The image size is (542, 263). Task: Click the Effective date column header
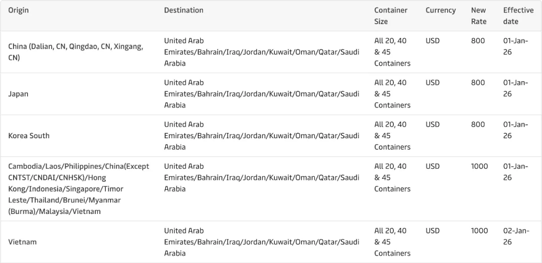pyautogui.click(x=518, y=16)
